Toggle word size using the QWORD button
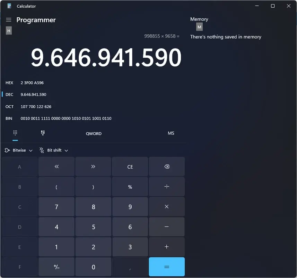This screenshot has width=297, height=278. [x=94, y=133]
